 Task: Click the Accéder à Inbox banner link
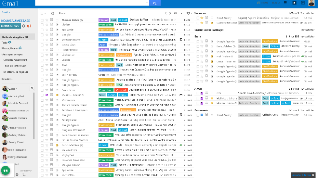pyautogui.click(x=301, y=175)
